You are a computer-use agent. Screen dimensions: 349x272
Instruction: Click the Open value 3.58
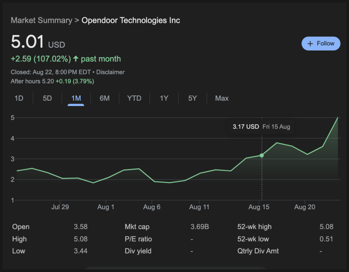tap(81, 227)
